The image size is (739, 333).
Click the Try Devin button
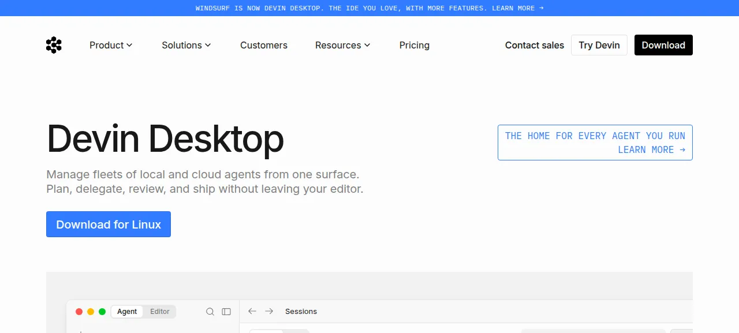coord(599,45)
